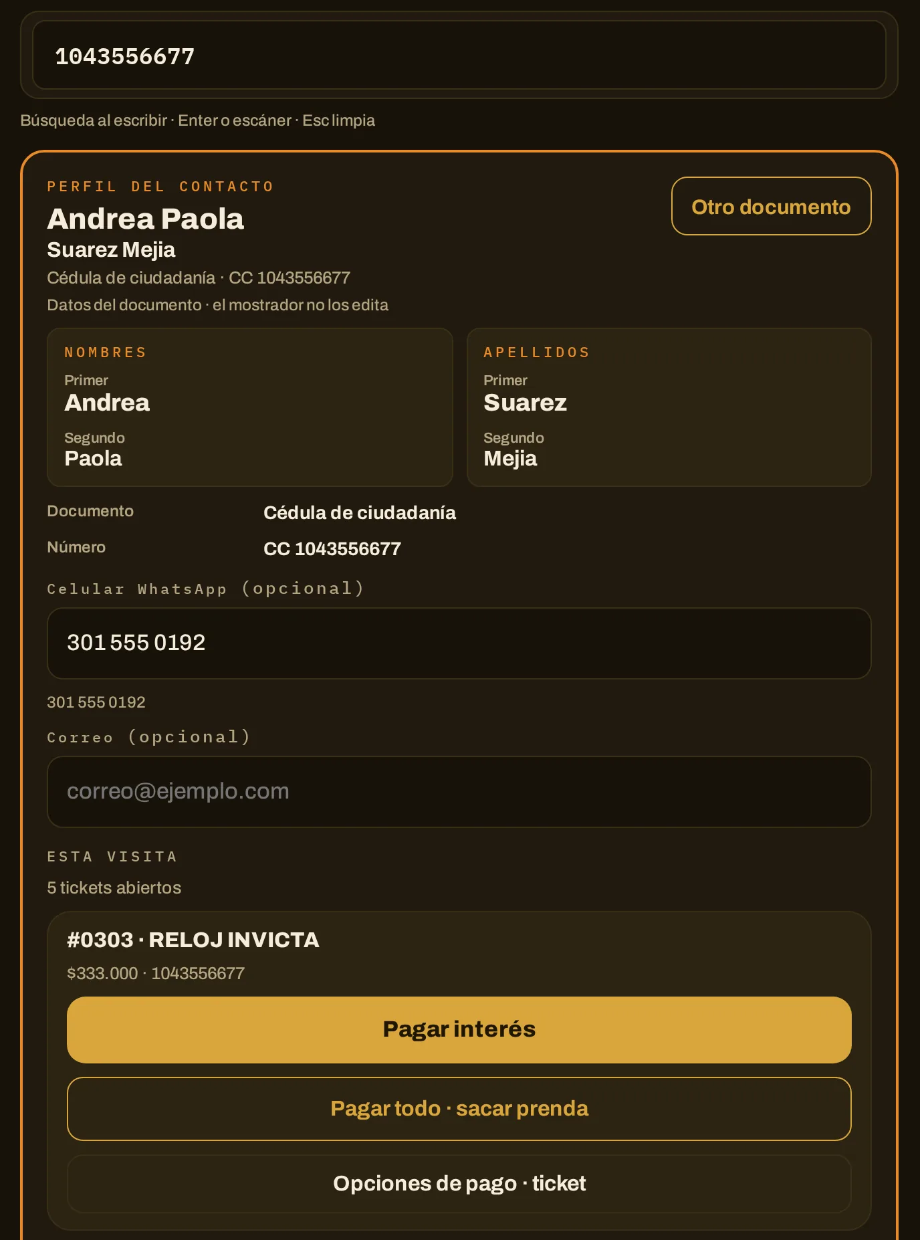Click the Apellidos card showing Suarez Mejia
This screenshot has height=1240, width=920.
(669, 407)
